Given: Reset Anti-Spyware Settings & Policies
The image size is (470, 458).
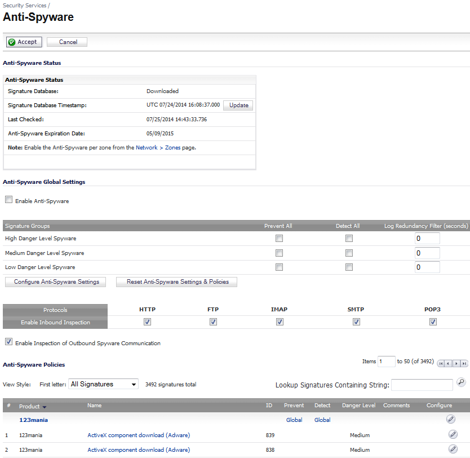Looking at the screenshot, I should point(176,282).
